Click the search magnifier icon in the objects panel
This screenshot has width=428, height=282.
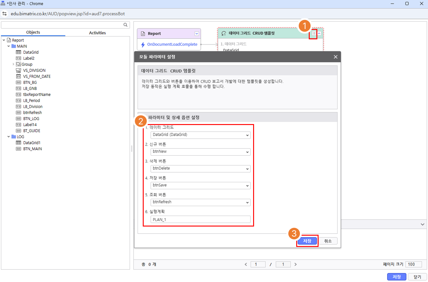(x=125, y=25)
